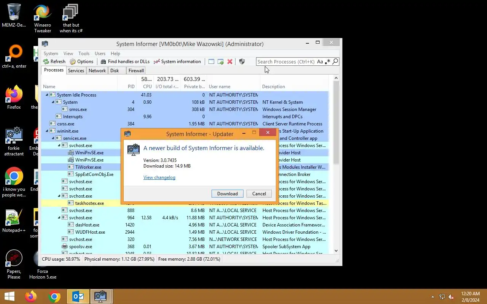Switch to the Network tab
The height and width of the screenshot is (304, 487).
point(97,71)
